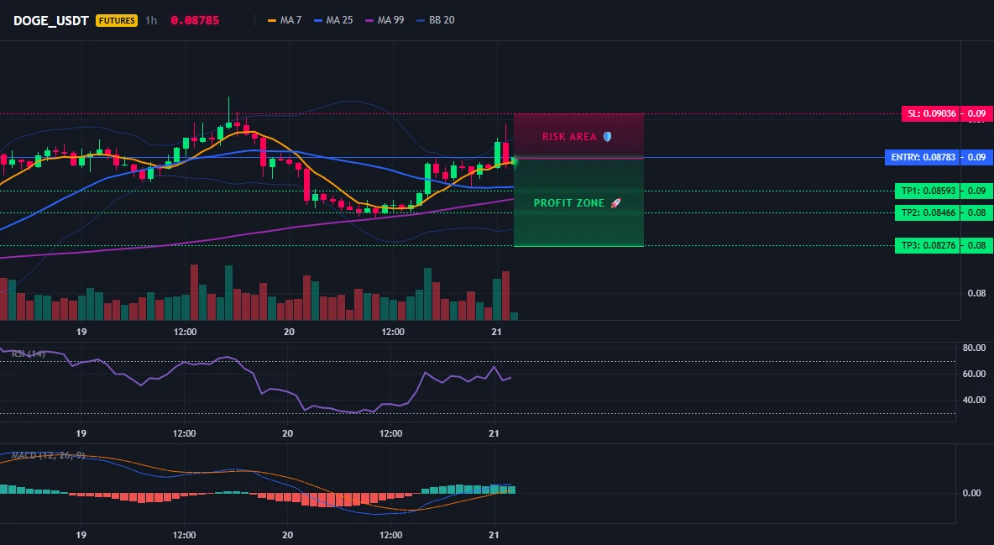The image size is (994, 545).
Task: Click the last point of the RSI line
Action: (511, 378)
